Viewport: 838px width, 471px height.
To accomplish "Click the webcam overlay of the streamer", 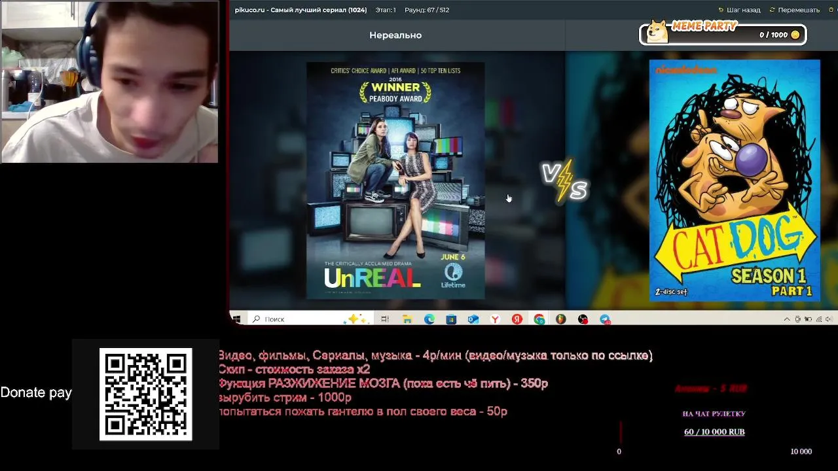I will pyautogui.click(x=109, y=82).
